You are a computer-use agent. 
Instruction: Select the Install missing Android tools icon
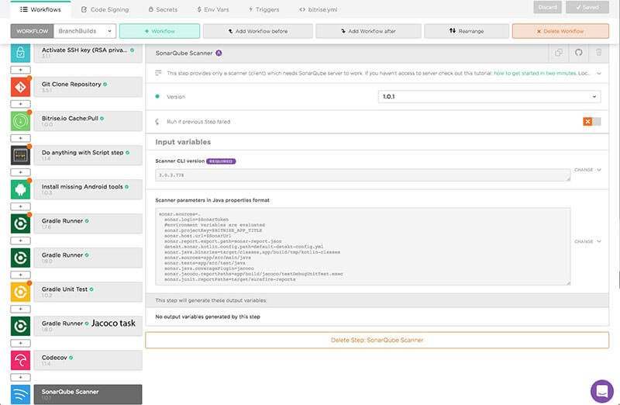21,189
